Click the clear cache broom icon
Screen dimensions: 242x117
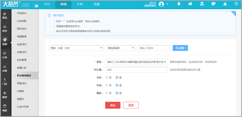225,4
